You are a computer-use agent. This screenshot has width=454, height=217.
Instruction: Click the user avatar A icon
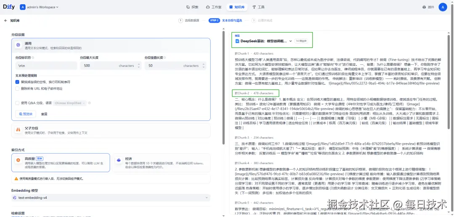[x=443, y=7]
